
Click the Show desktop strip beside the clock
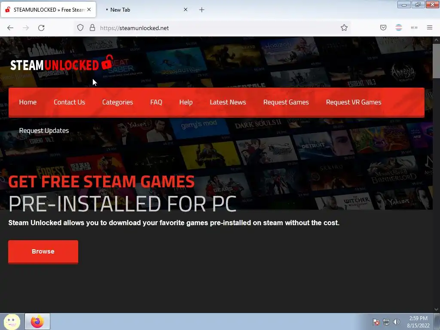click(437, 321)
